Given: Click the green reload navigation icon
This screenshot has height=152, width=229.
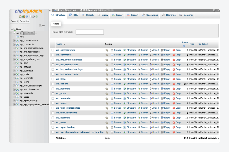Looking at the screenshot, I should pos(37,17).
